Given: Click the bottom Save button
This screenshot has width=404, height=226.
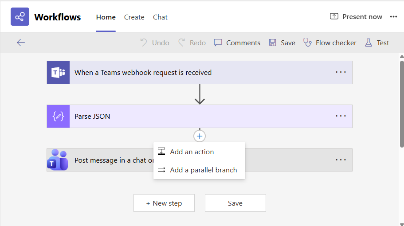Looking at the screenshot, I should click(235, 203).
